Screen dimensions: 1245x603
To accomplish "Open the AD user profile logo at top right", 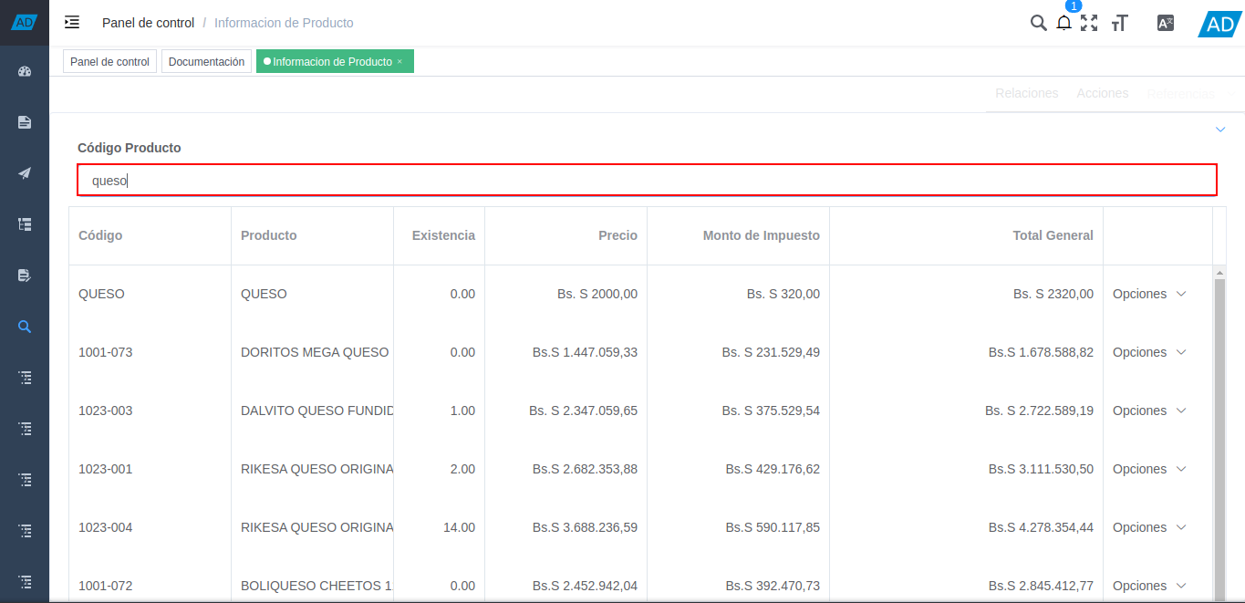I will click(1220, 24).
